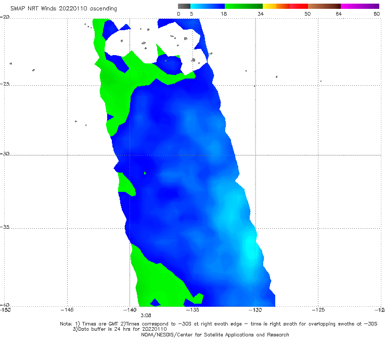Click the longitude label '-140'
The height and width of the screenshot is (338, 385).
pos(130,310)
